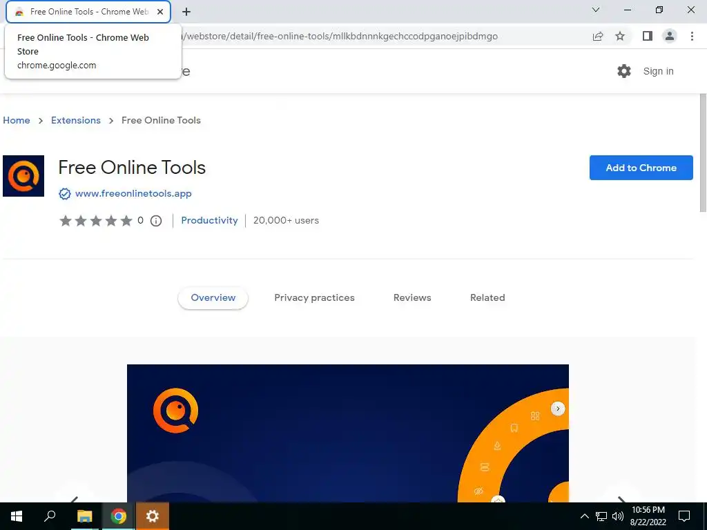The height and width of the screenshot is (530, 707).
Task: Open the www.freeonlinetools.app publisher link
Action: 133,193
